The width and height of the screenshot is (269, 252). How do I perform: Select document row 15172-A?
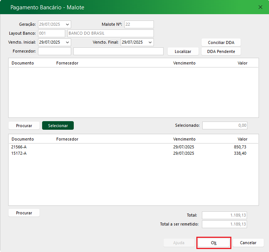point(19,153)
